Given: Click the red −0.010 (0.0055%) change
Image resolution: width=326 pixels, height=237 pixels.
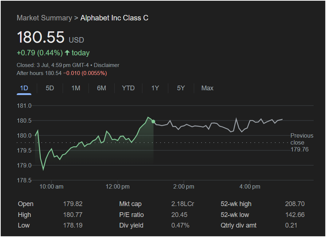Looking at the screenshot, I should [85, 73].
